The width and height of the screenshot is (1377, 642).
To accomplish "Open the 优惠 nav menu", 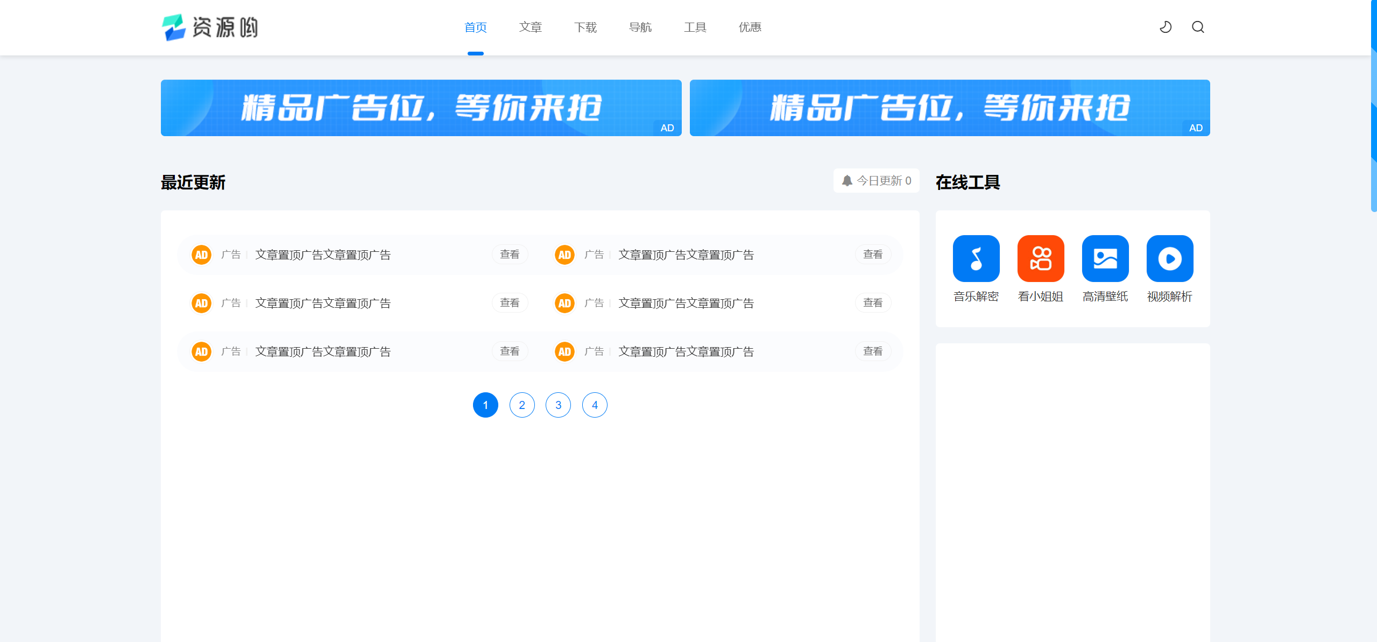I will tap(750, 27).
